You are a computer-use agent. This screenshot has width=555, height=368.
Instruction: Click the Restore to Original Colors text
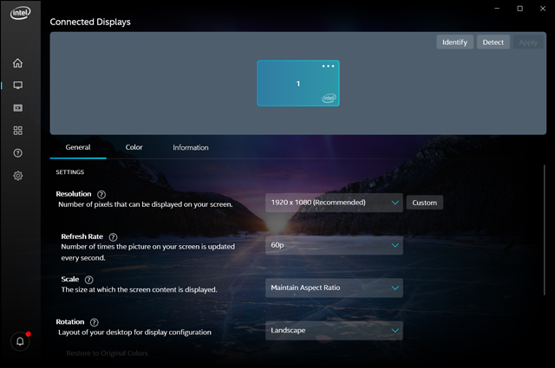pos(107,353)
